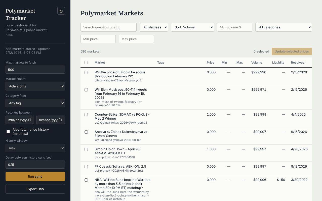This screenshot has width=322, height=201.
Task: Click the $150 liquidity value
Action: click(x=281, y=180)
